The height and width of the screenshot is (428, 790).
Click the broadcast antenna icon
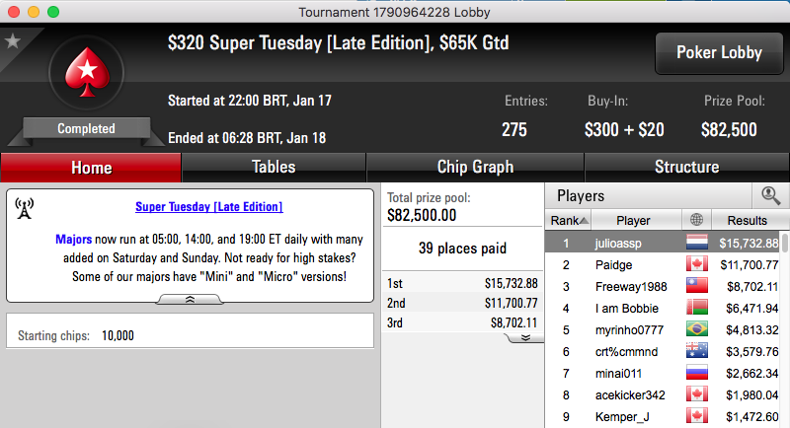pos(24,208)
